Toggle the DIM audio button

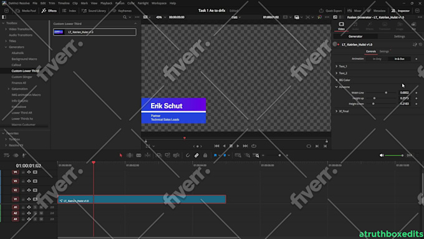(410, 155)
